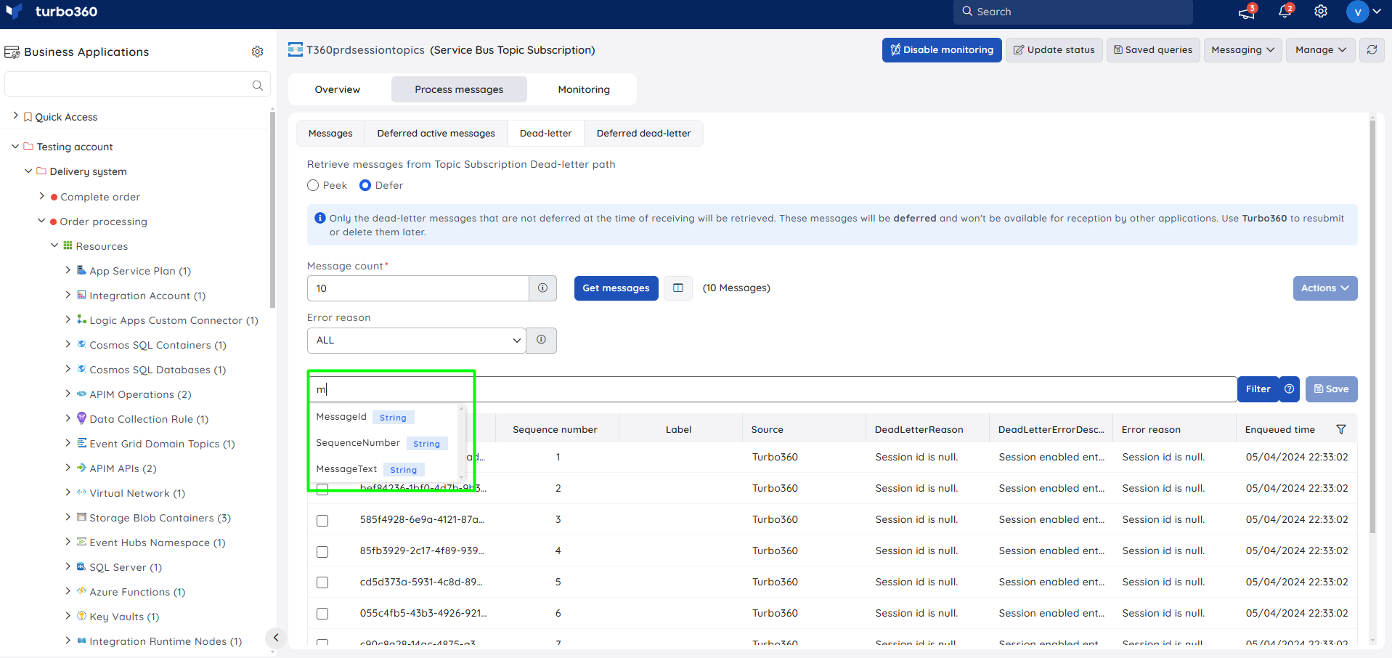Click the main panel vertical scrollbar
Viewport: 1392px width, 658px height.
point(1372,327)
